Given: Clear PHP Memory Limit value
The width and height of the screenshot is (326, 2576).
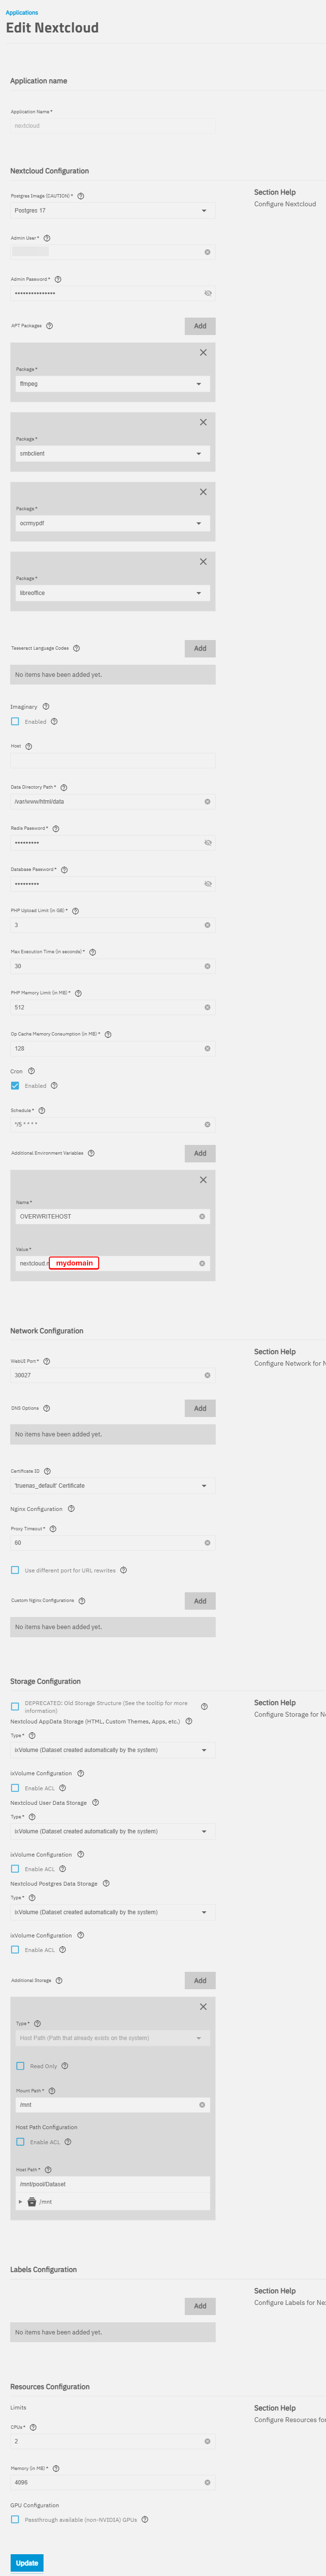Looking at the screenshot, I should click(208, 1007).
